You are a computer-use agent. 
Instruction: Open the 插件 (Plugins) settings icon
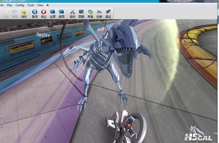(73, 13)
